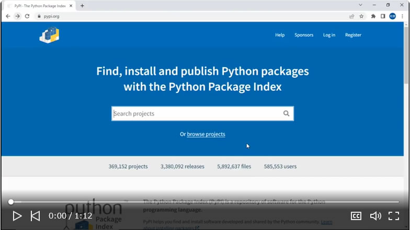Click the PyPI logo

coord(49,34)
